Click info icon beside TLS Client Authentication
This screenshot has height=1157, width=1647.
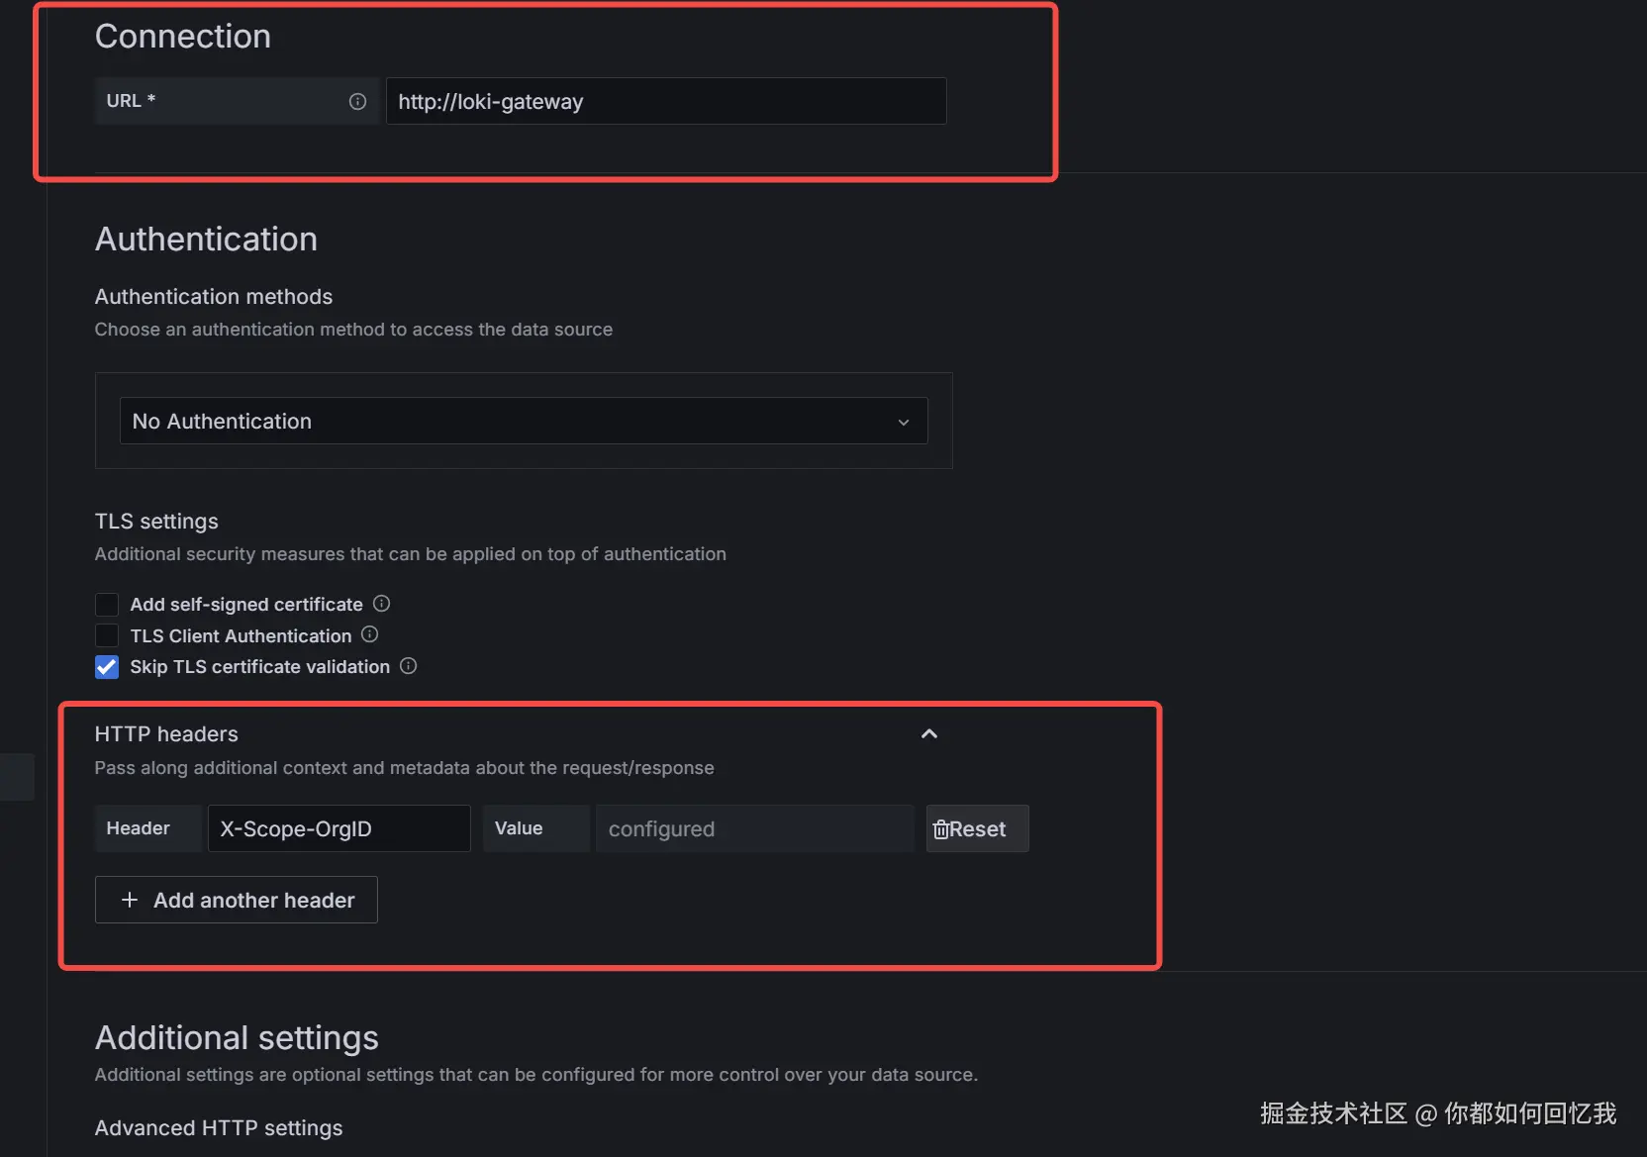click(x=369, y=634)
